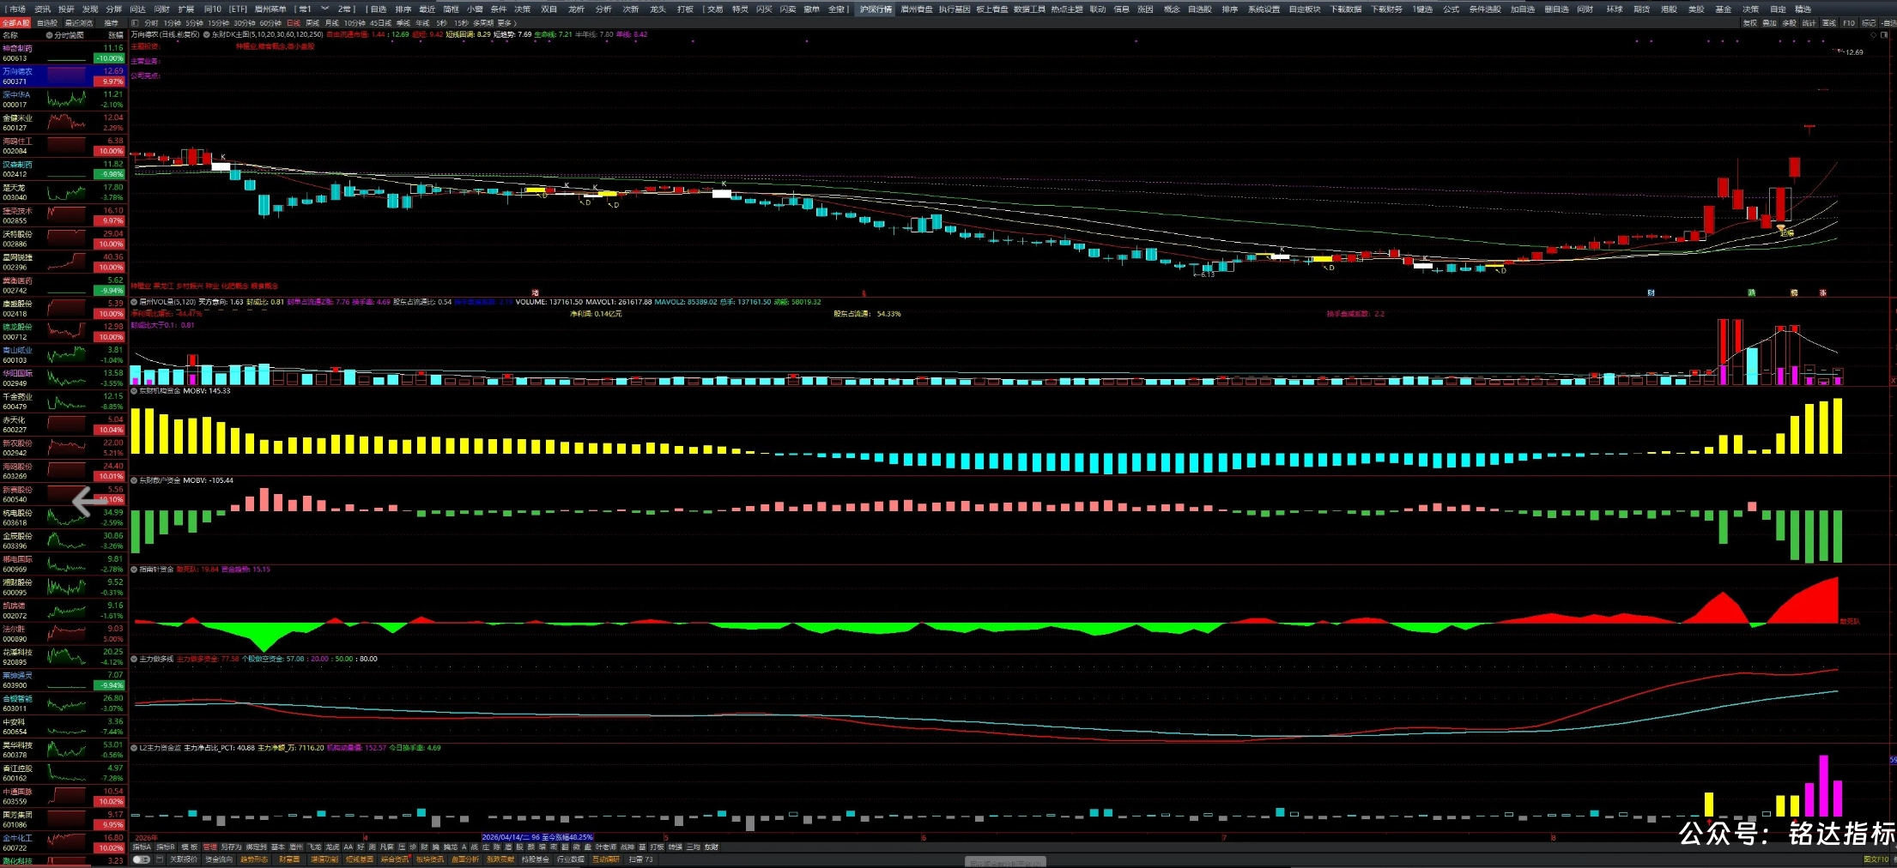Click the small panel icon before 分时
Viewport: 1897px width, 868px height.
[135, 23]
